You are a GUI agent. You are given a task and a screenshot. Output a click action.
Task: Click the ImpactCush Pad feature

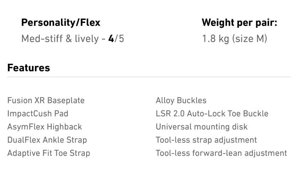(38, 114)
